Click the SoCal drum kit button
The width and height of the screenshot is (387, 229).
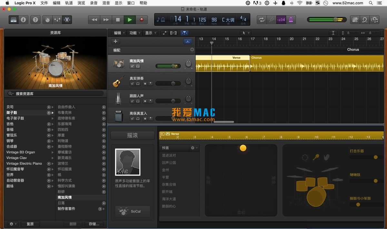[133, 211]
